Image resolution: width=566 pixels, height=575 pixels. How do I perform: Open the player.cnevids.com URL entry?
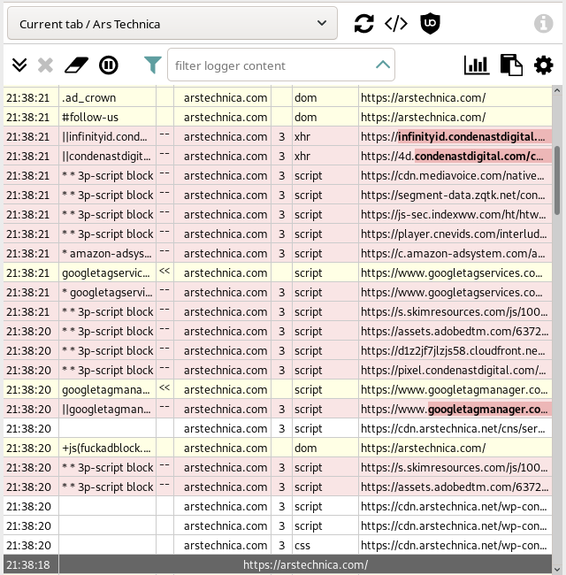[455, 234]
